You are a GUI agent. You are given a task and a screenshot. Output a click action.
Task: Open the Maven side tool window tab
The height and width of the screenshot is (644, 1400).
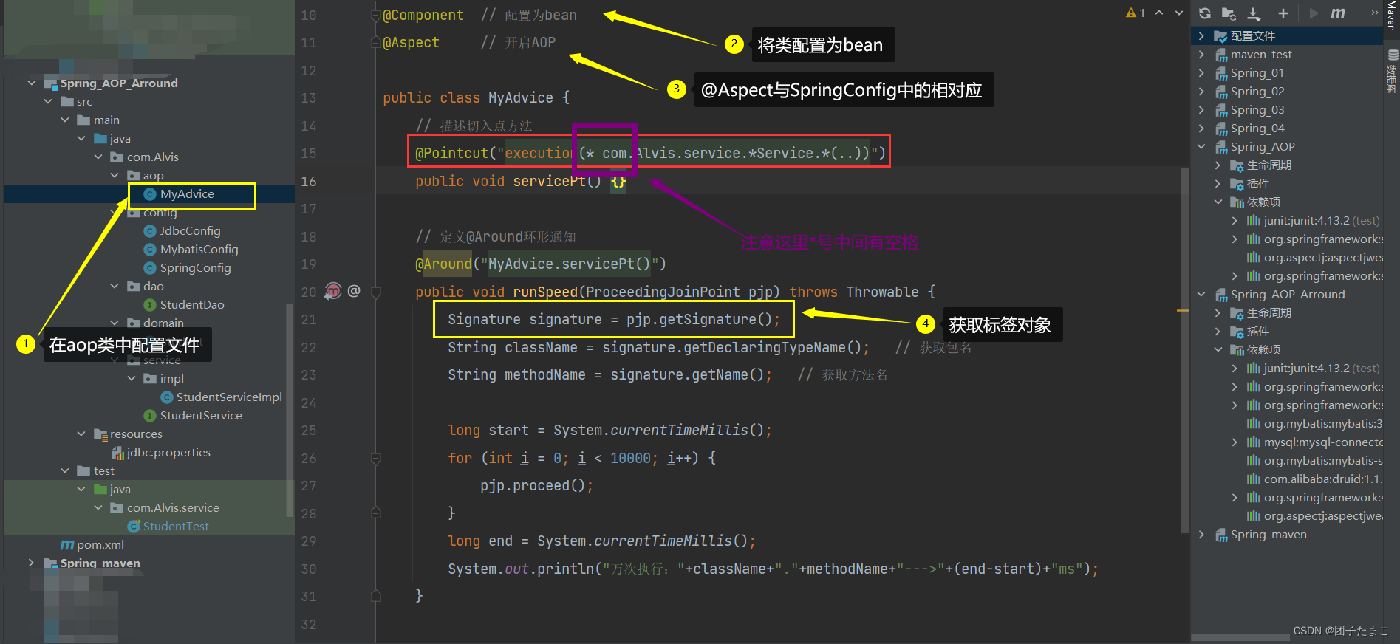pyautogui.click(x=1392, y=15)
